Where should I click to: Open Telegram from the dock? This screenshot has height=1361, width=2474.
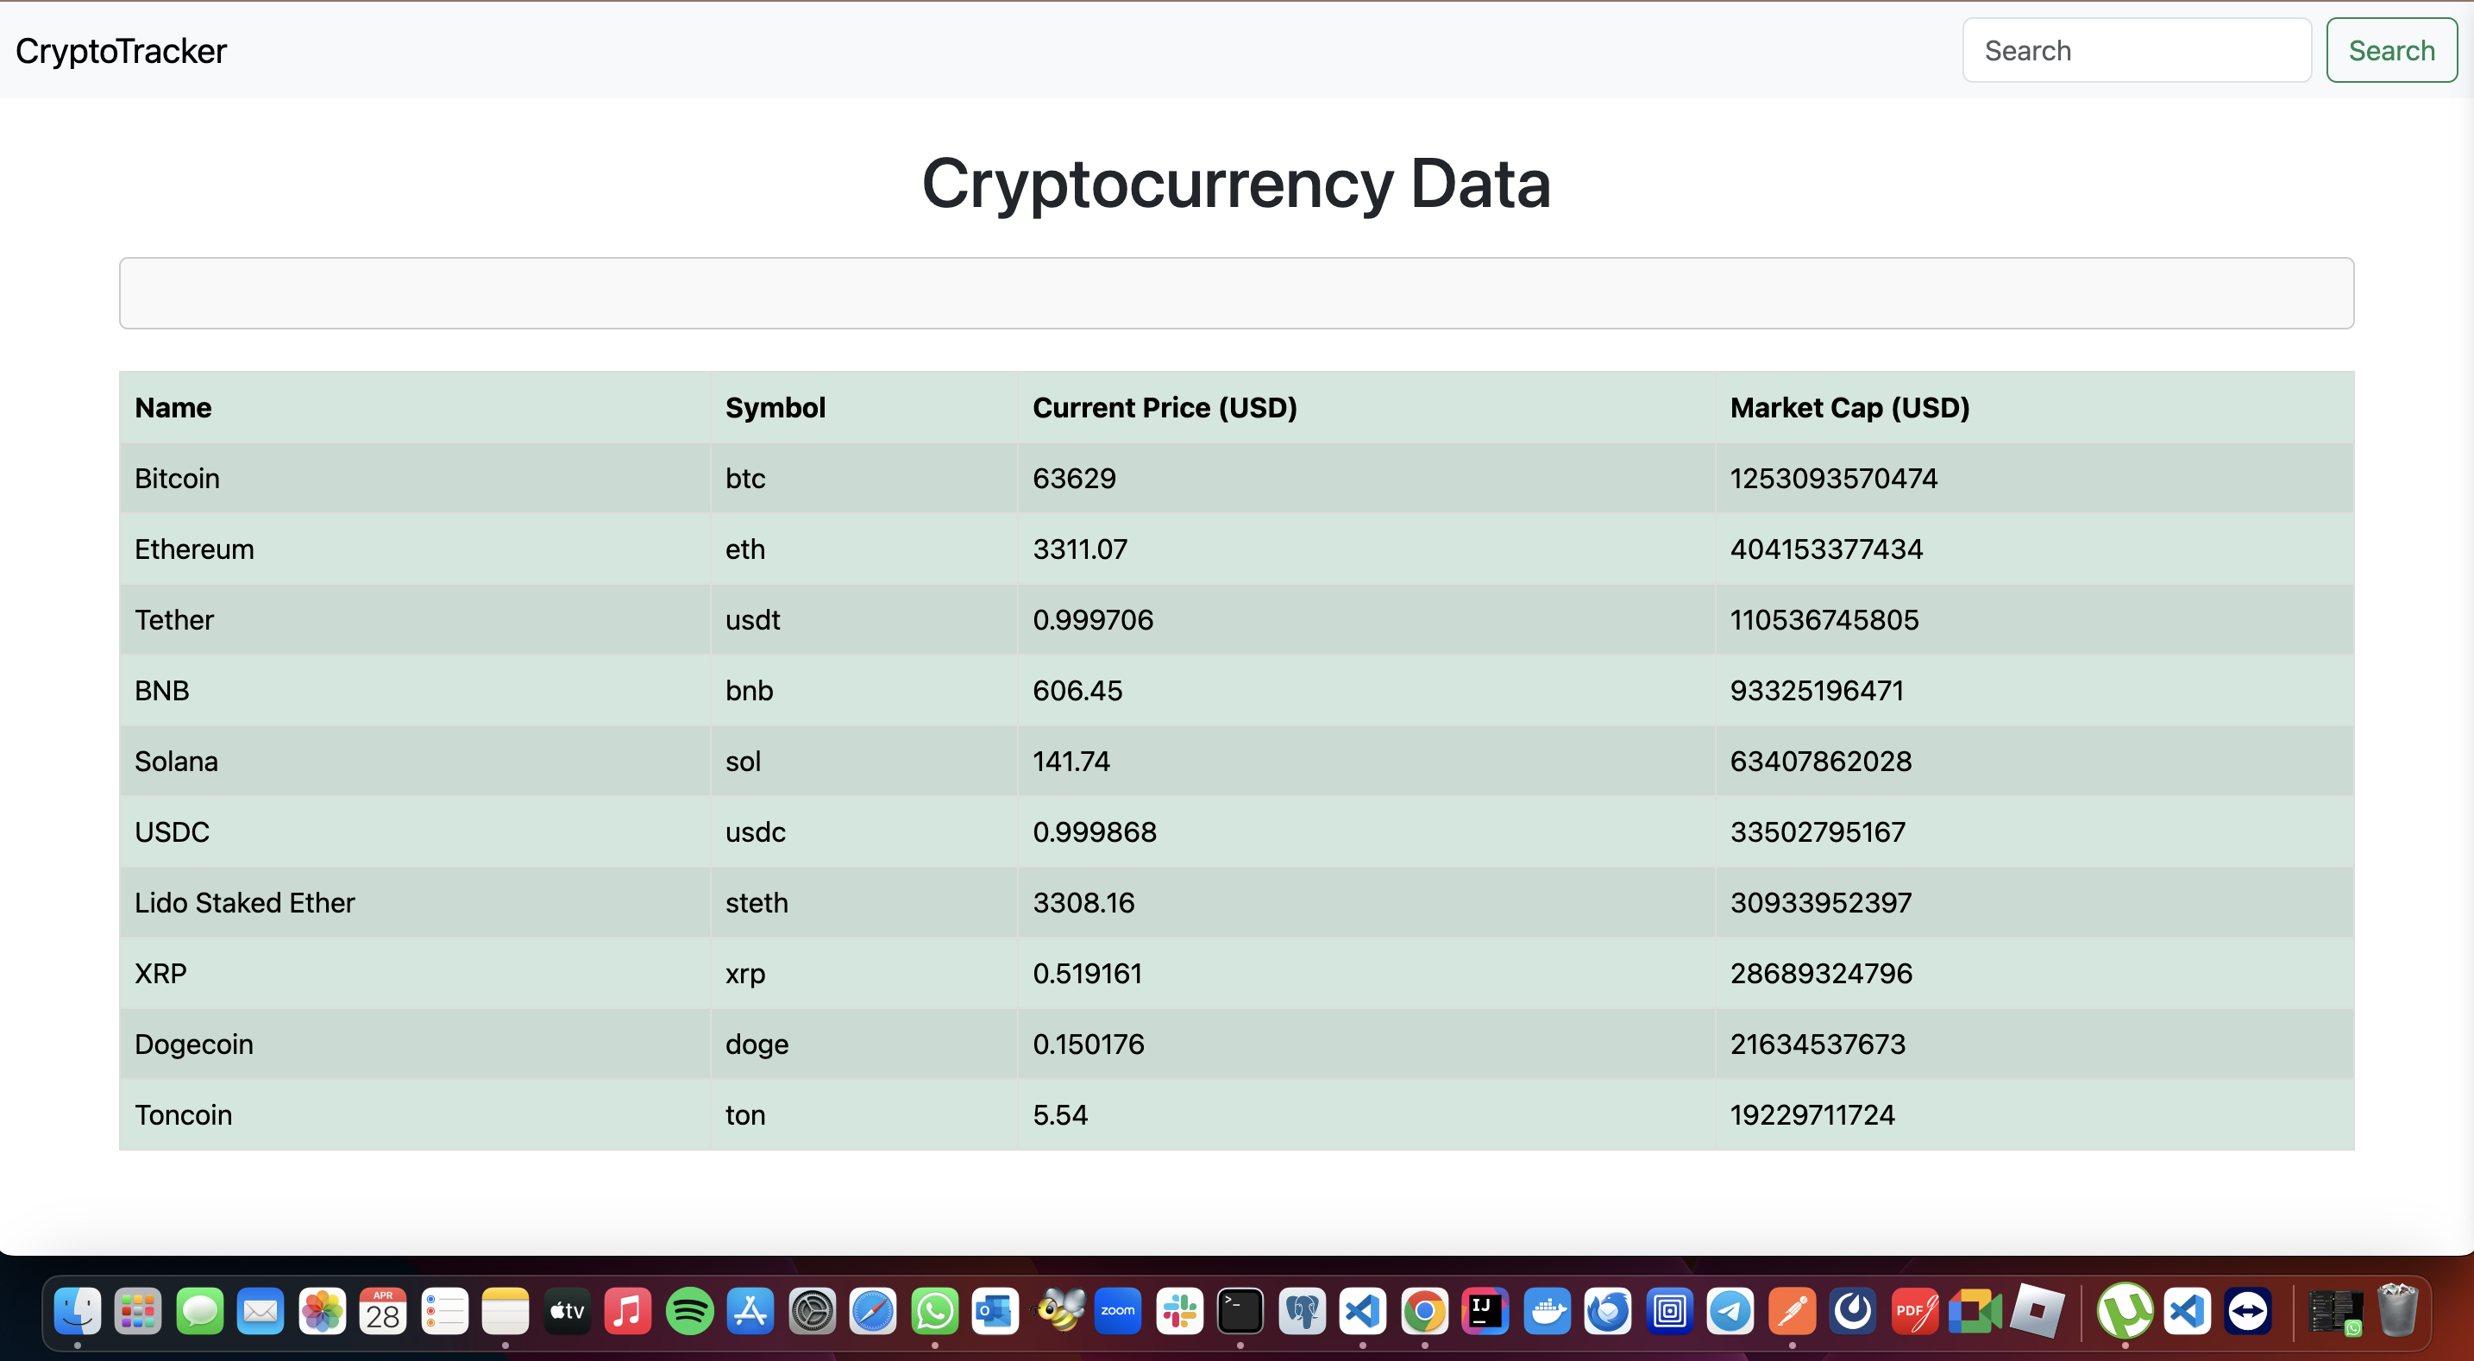[x=1730, y=1311]
